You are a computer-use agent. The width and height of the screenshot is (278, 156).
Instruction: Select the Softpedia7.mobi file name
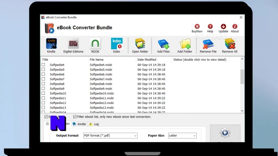[101, 79]
